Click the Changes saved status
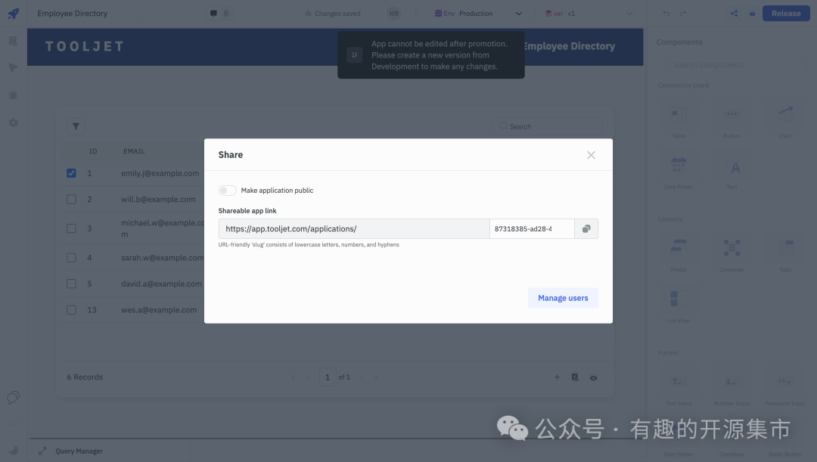This screenshot has height=462, width=817. [333, 14]
